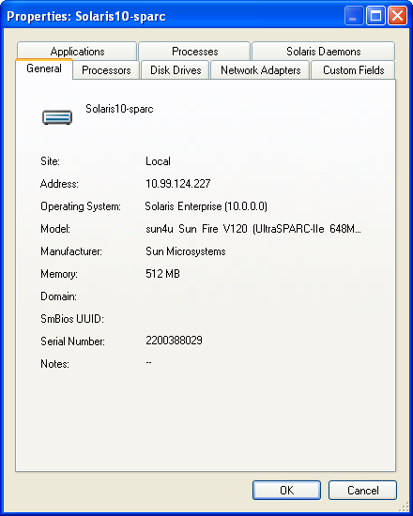The width and height of the screenshot is (413, 516).
Task: Click the Solaris10-sparc name text
Action: 119,109
